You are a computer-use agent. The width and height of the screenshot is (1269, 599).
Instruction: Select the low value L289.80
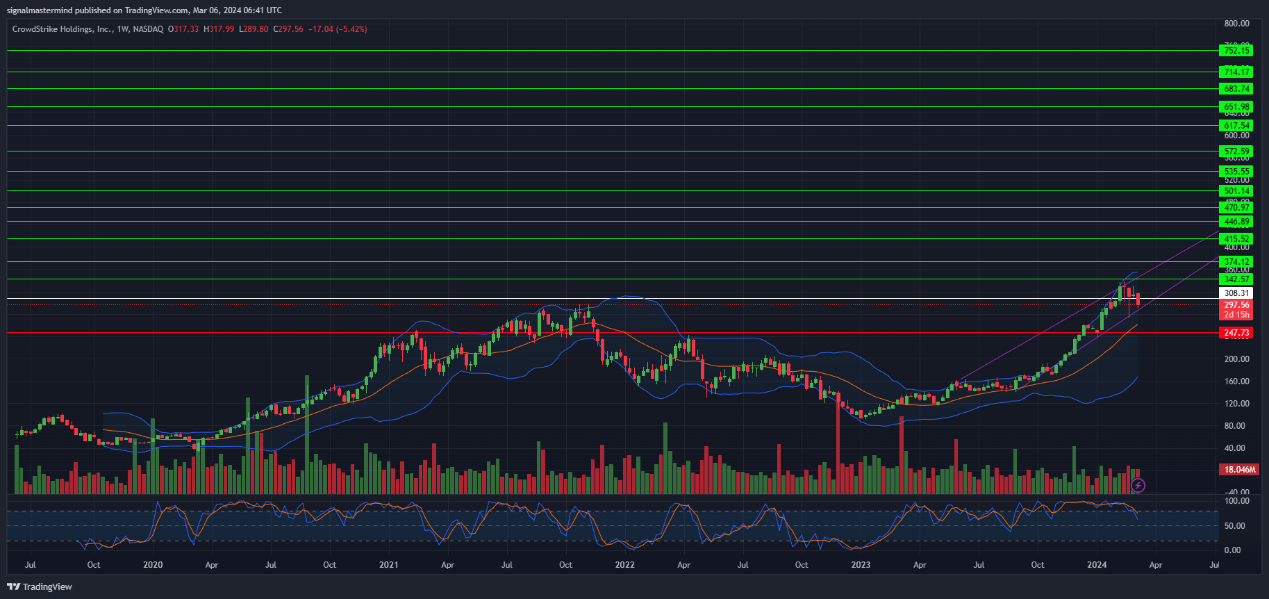coord(254,29)
